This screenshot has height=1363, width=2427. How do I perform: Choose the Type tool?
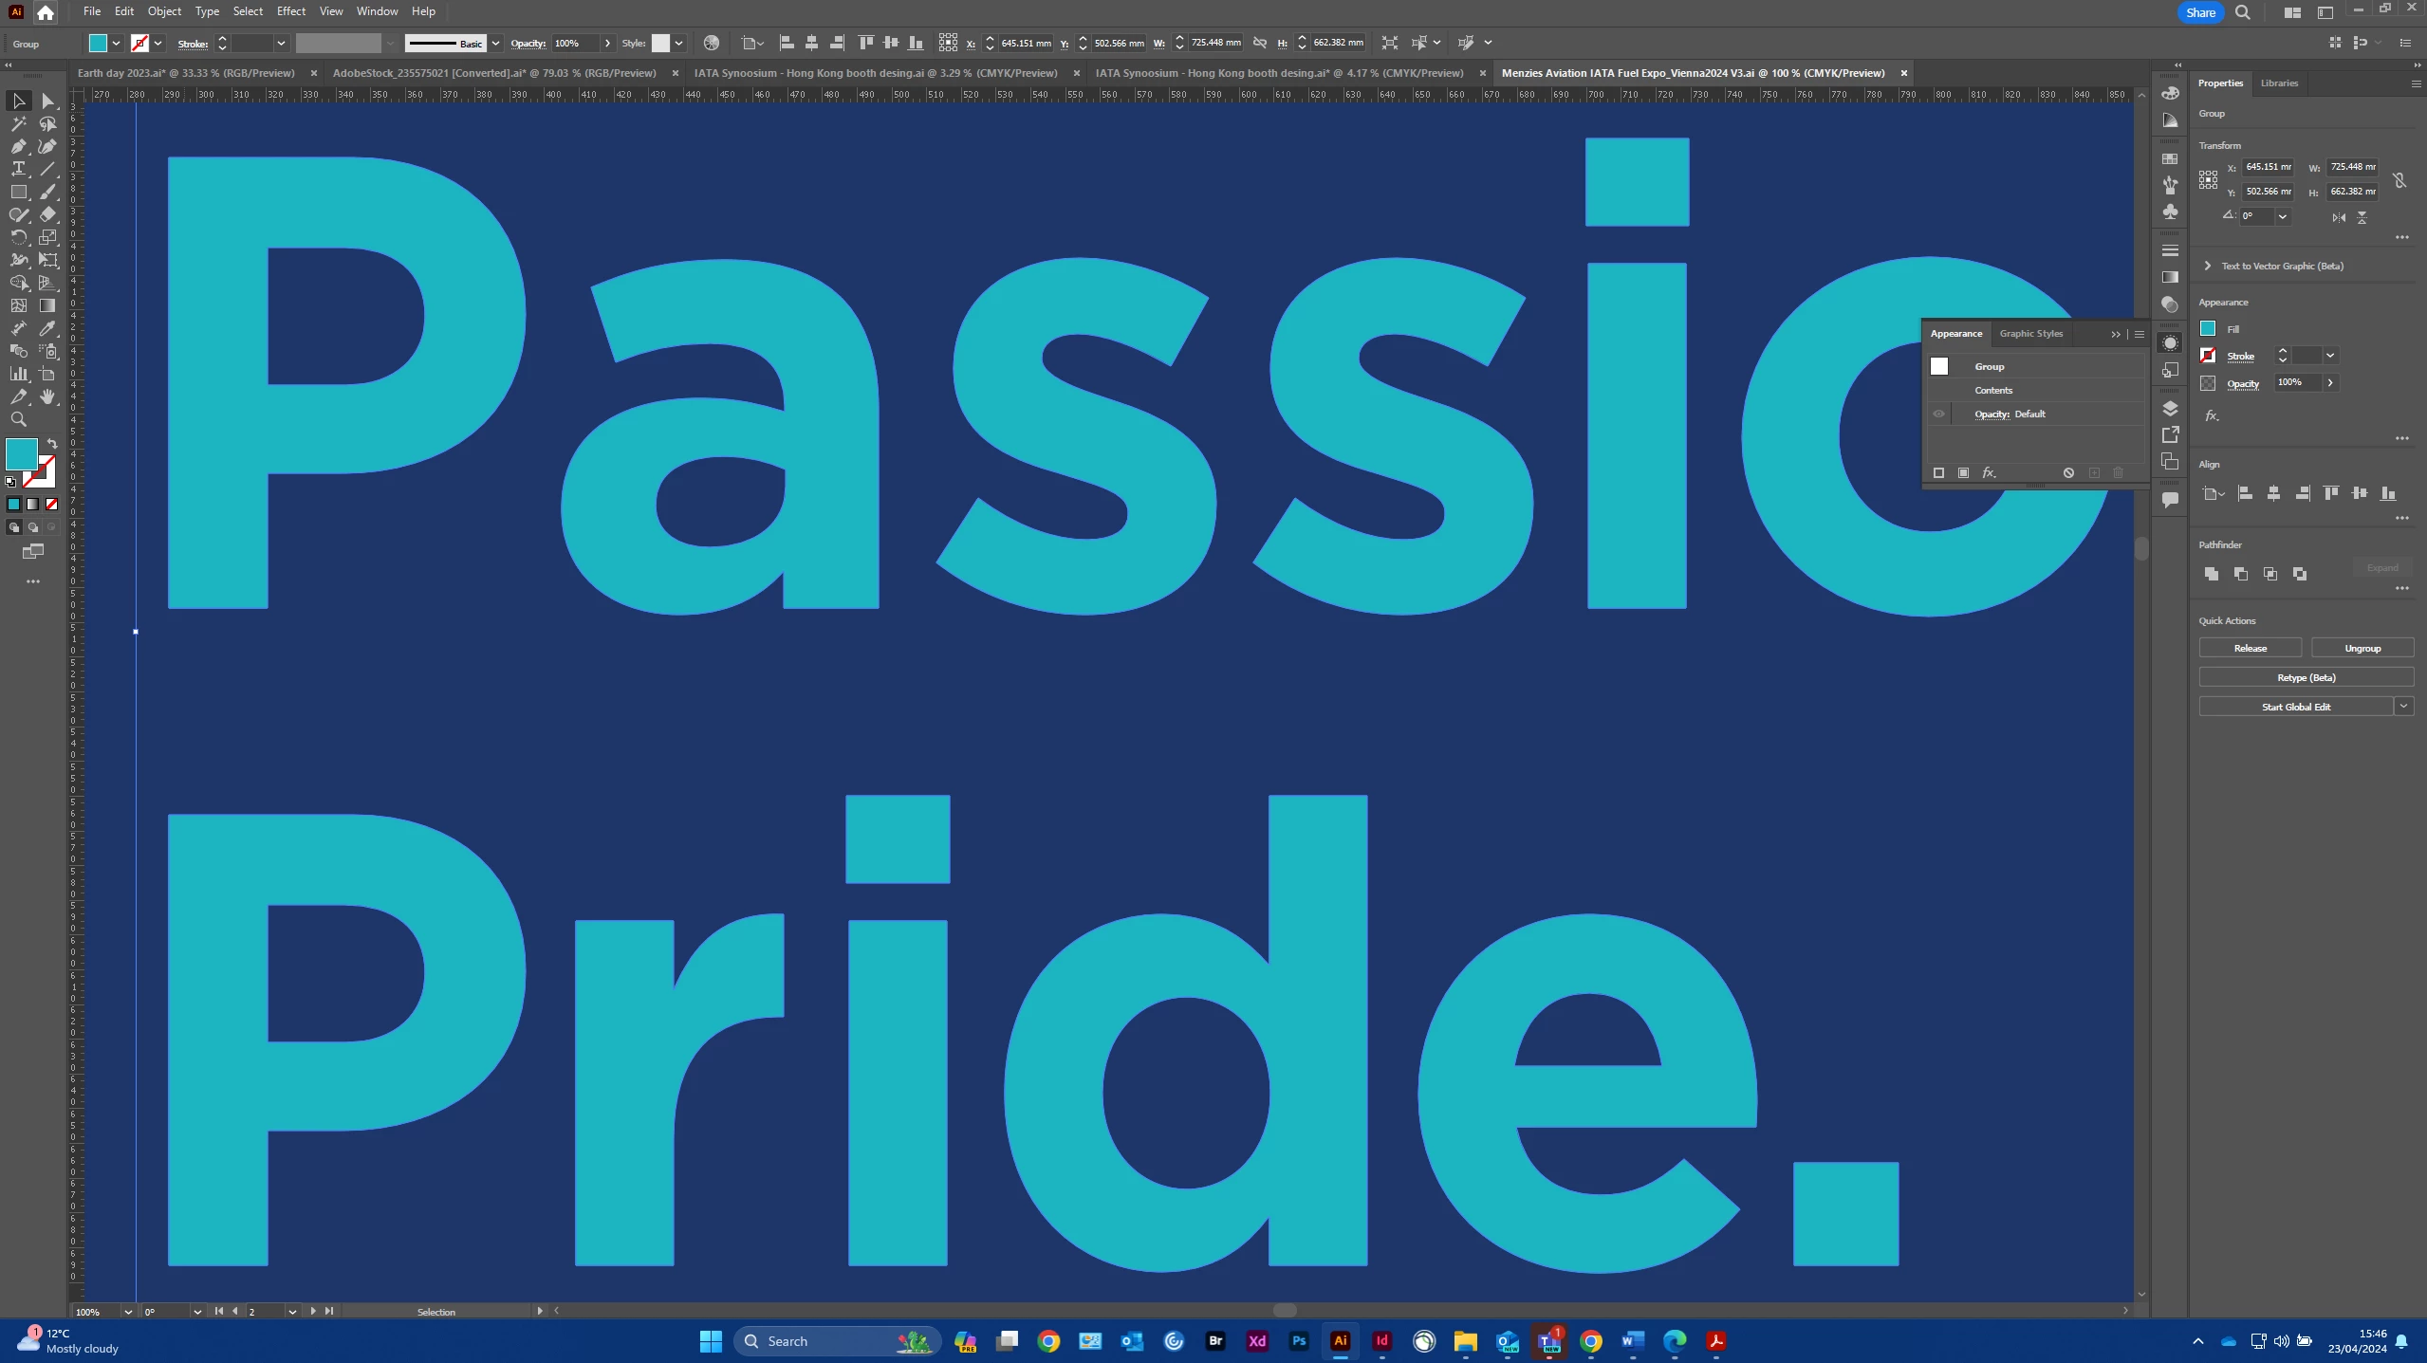pos(18,169)
